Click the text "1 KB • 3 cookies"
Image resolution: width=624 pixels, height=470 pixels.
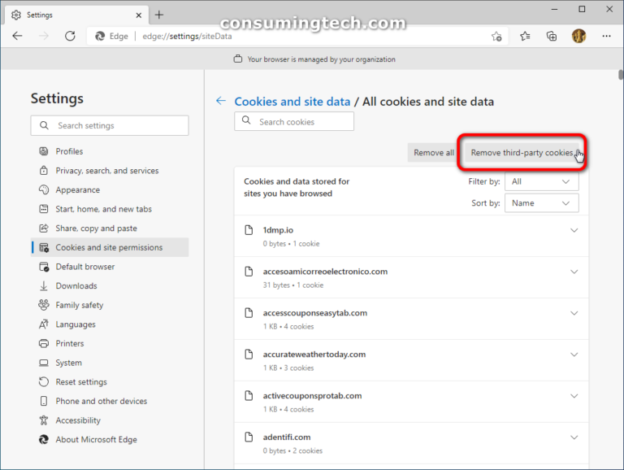(x=288, y=368)
